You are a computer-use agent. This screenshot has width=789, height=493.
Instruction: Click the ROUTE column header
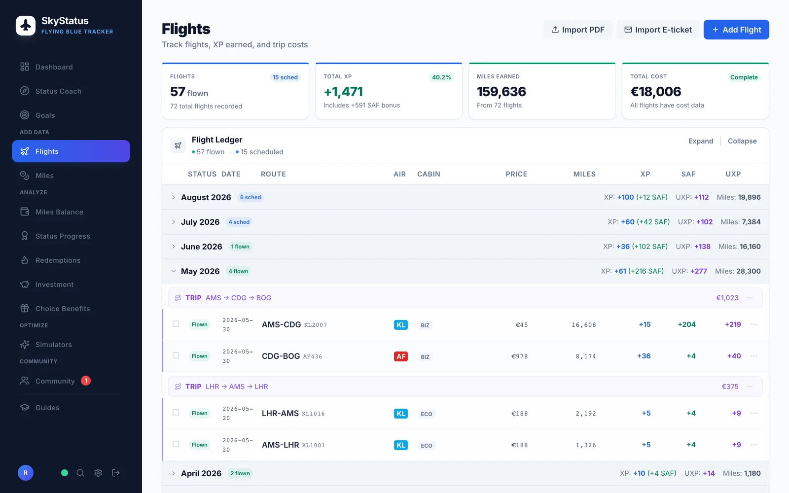click(x=273, y=174)
